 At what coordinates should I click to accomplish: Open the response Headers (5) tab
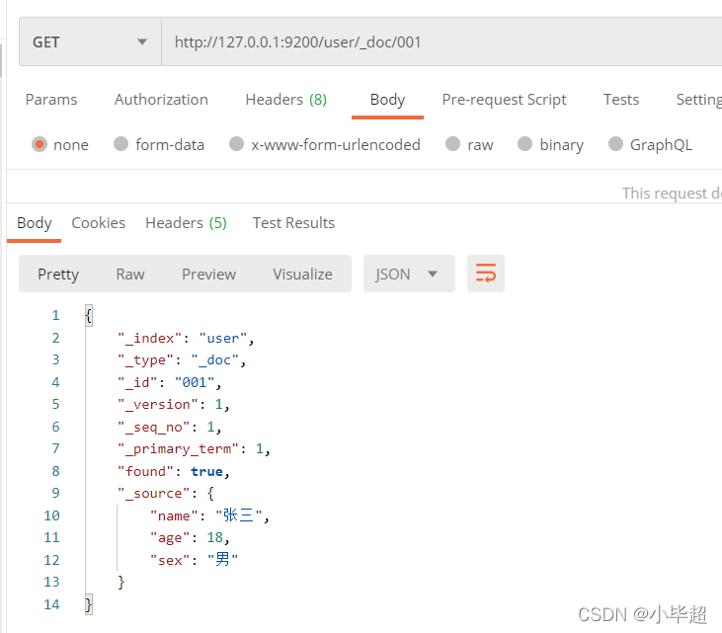(186, 223)
